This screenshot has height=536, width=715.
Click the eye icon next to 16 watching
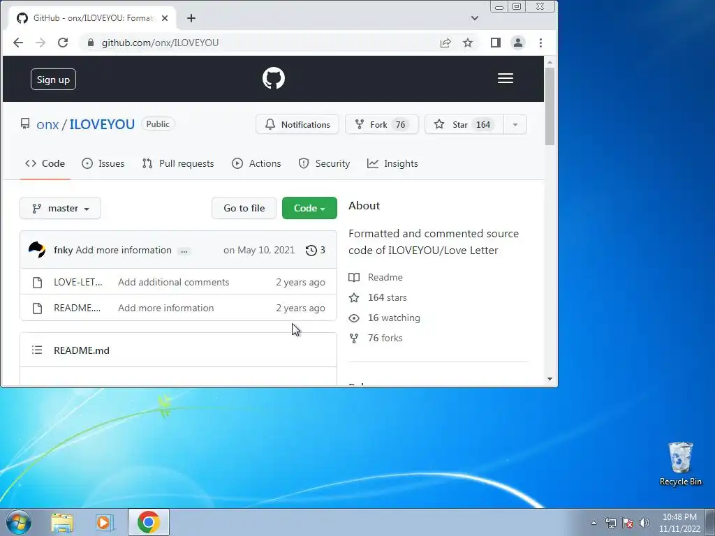pyautogui.click(x=354, y=318)
